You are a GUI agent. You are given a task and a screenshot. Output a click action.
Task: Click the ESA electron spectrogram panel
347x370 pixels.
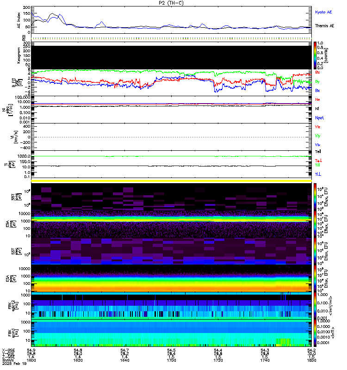click(x=171, y=278)
